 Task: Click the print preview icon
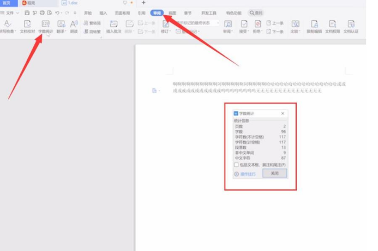coord(50,13)
